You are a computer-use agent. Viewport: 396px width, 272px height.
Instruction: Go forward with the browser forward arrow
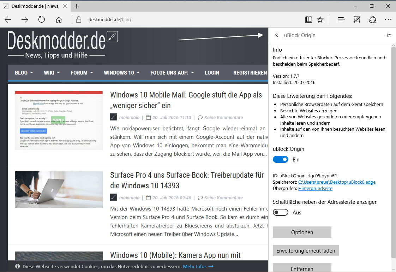pyautogui.click(x=25, y=20)
